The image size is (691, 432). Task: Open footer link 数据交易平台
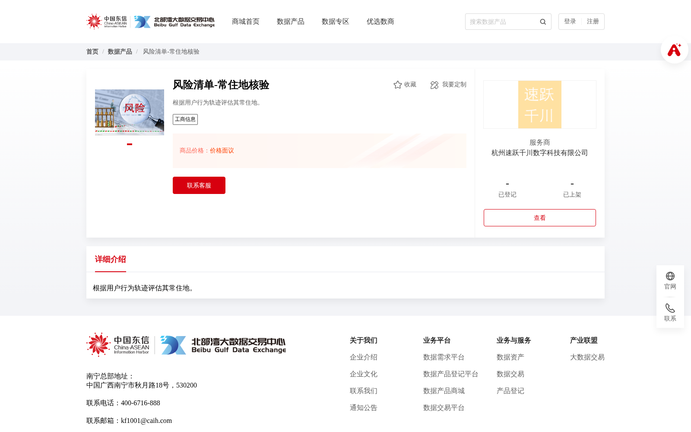pyautogui.click(x=444, y=408)
